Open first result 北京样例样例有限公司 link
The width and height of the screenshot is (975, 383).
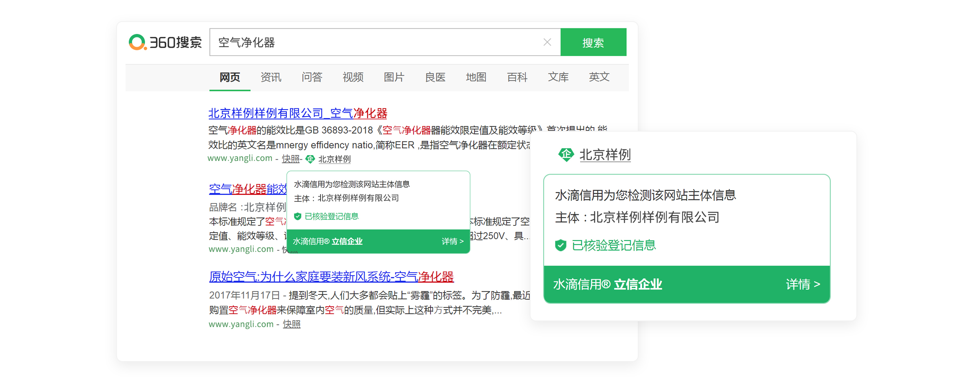pos(297,113)
